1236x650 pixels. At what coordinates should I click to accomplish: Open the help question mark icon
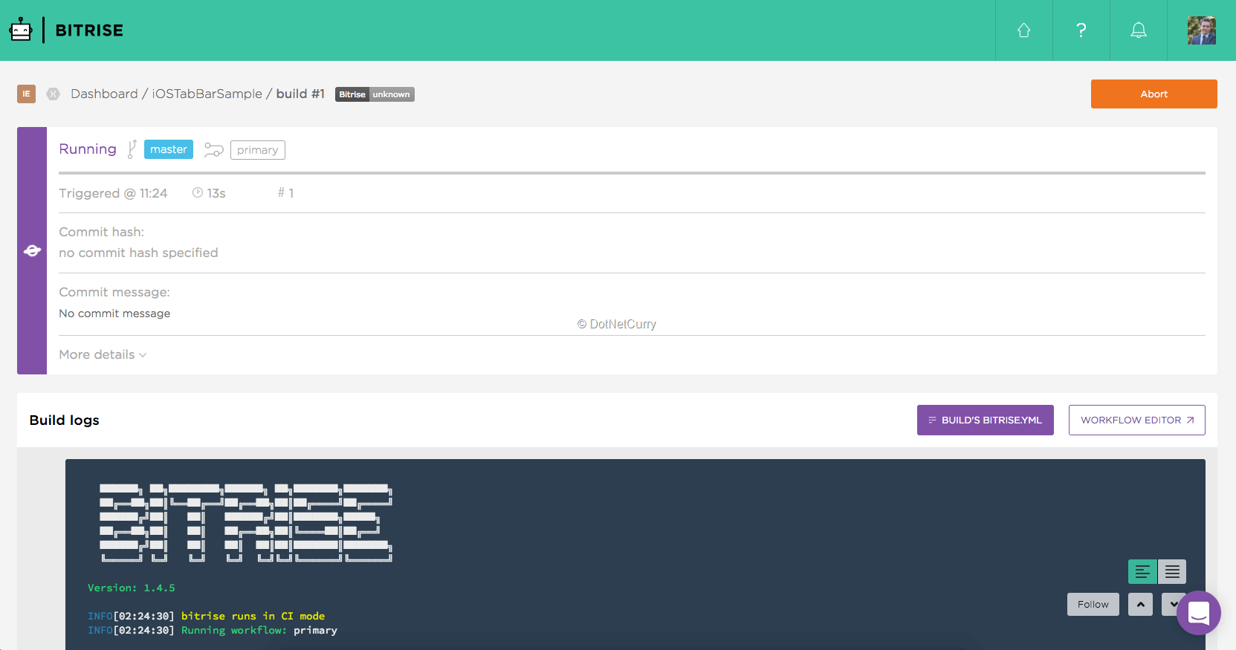(x=1081, y=30)
